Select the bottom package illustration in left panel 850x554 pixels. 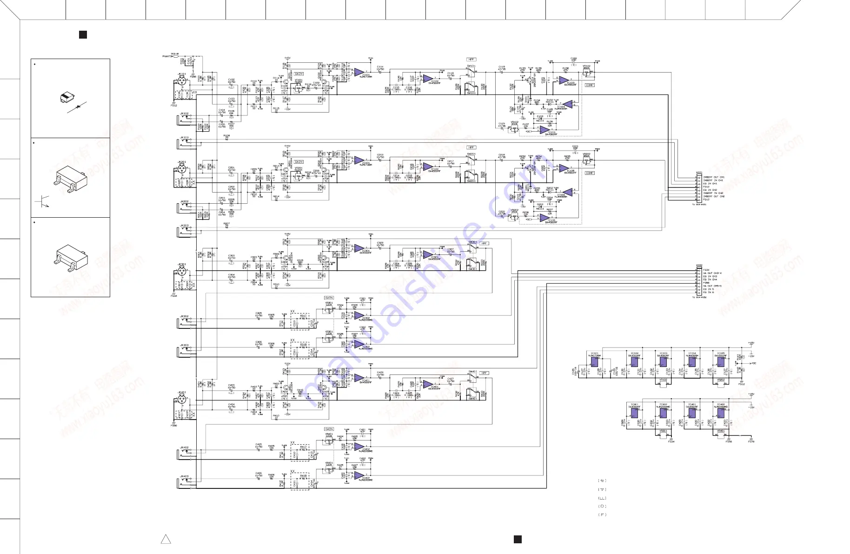pos(71,258)
